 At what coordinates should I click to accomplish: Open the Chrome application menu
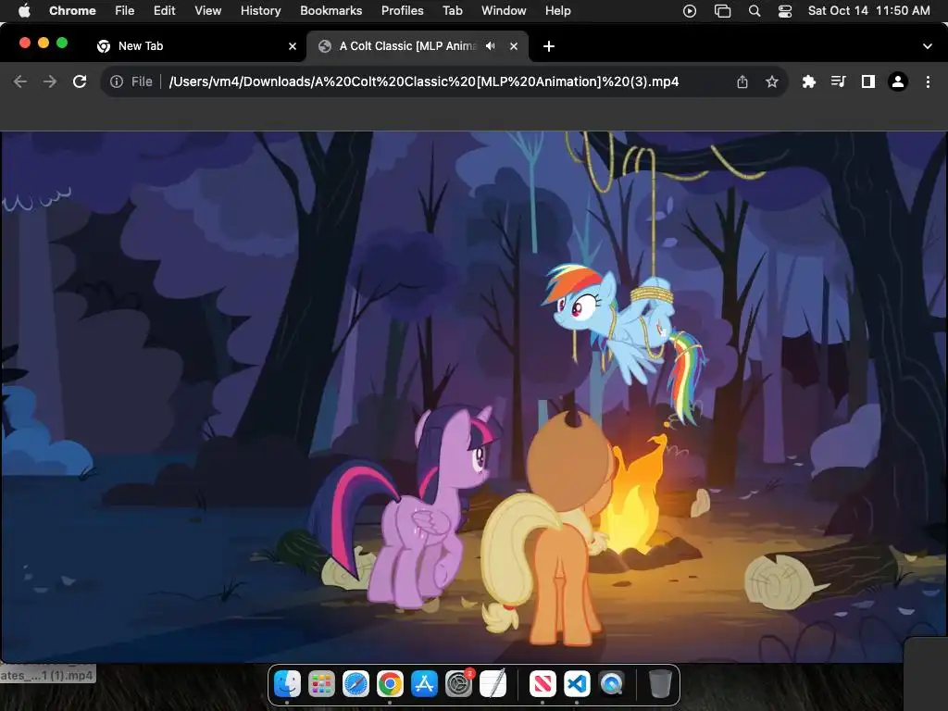pyautogui.click(x=72, y=10)
